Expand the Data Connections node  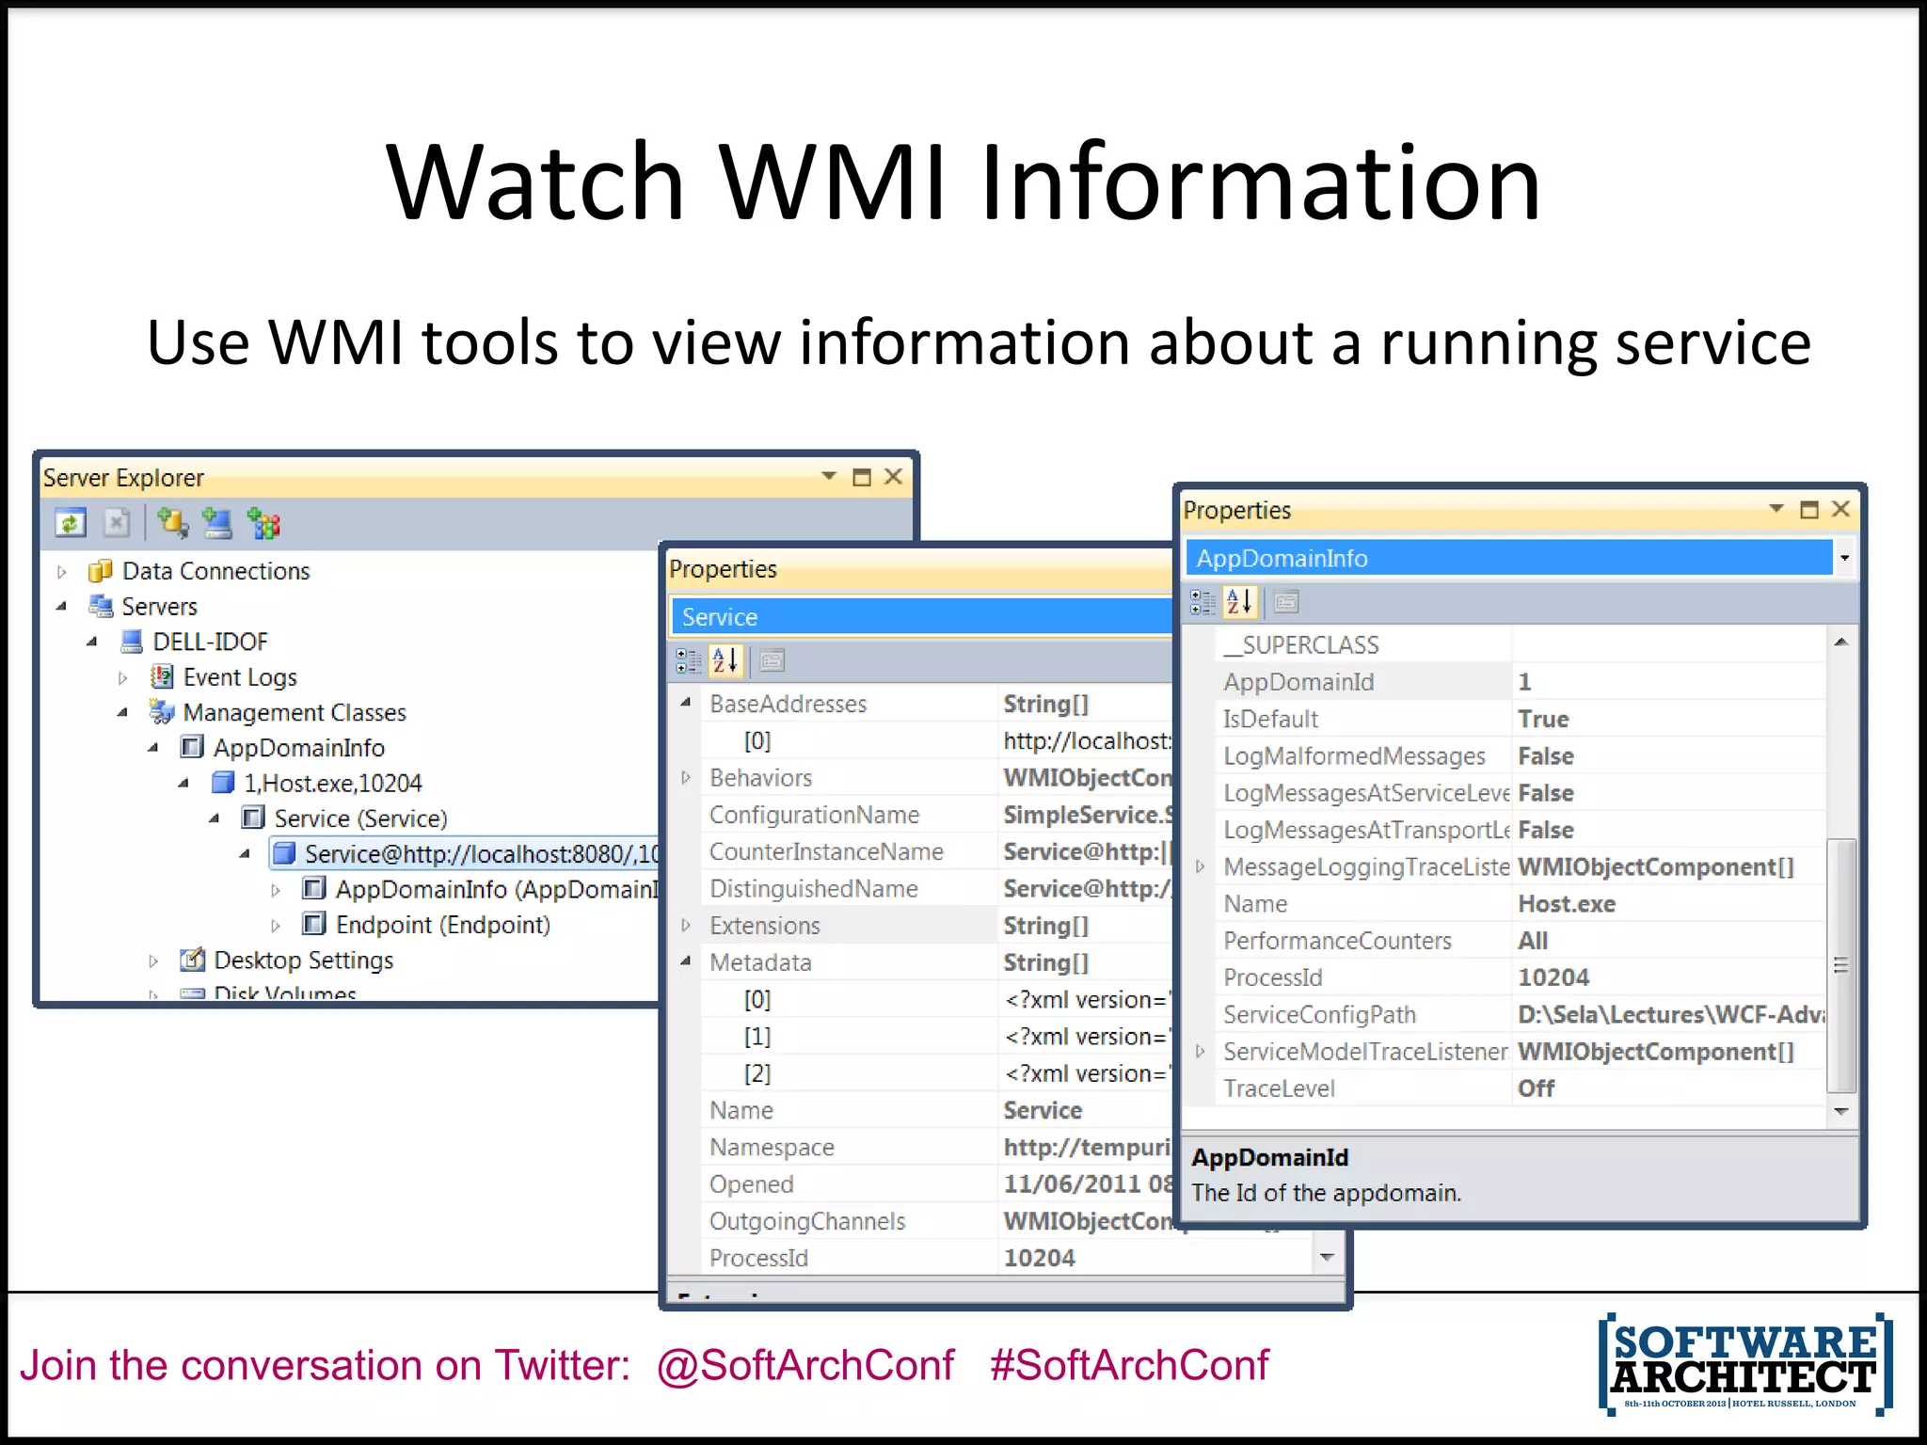[62, 572]
